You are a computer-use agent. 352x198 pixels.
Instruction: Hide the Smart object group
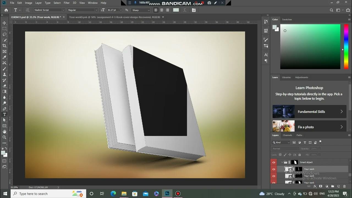coord(274,162)
